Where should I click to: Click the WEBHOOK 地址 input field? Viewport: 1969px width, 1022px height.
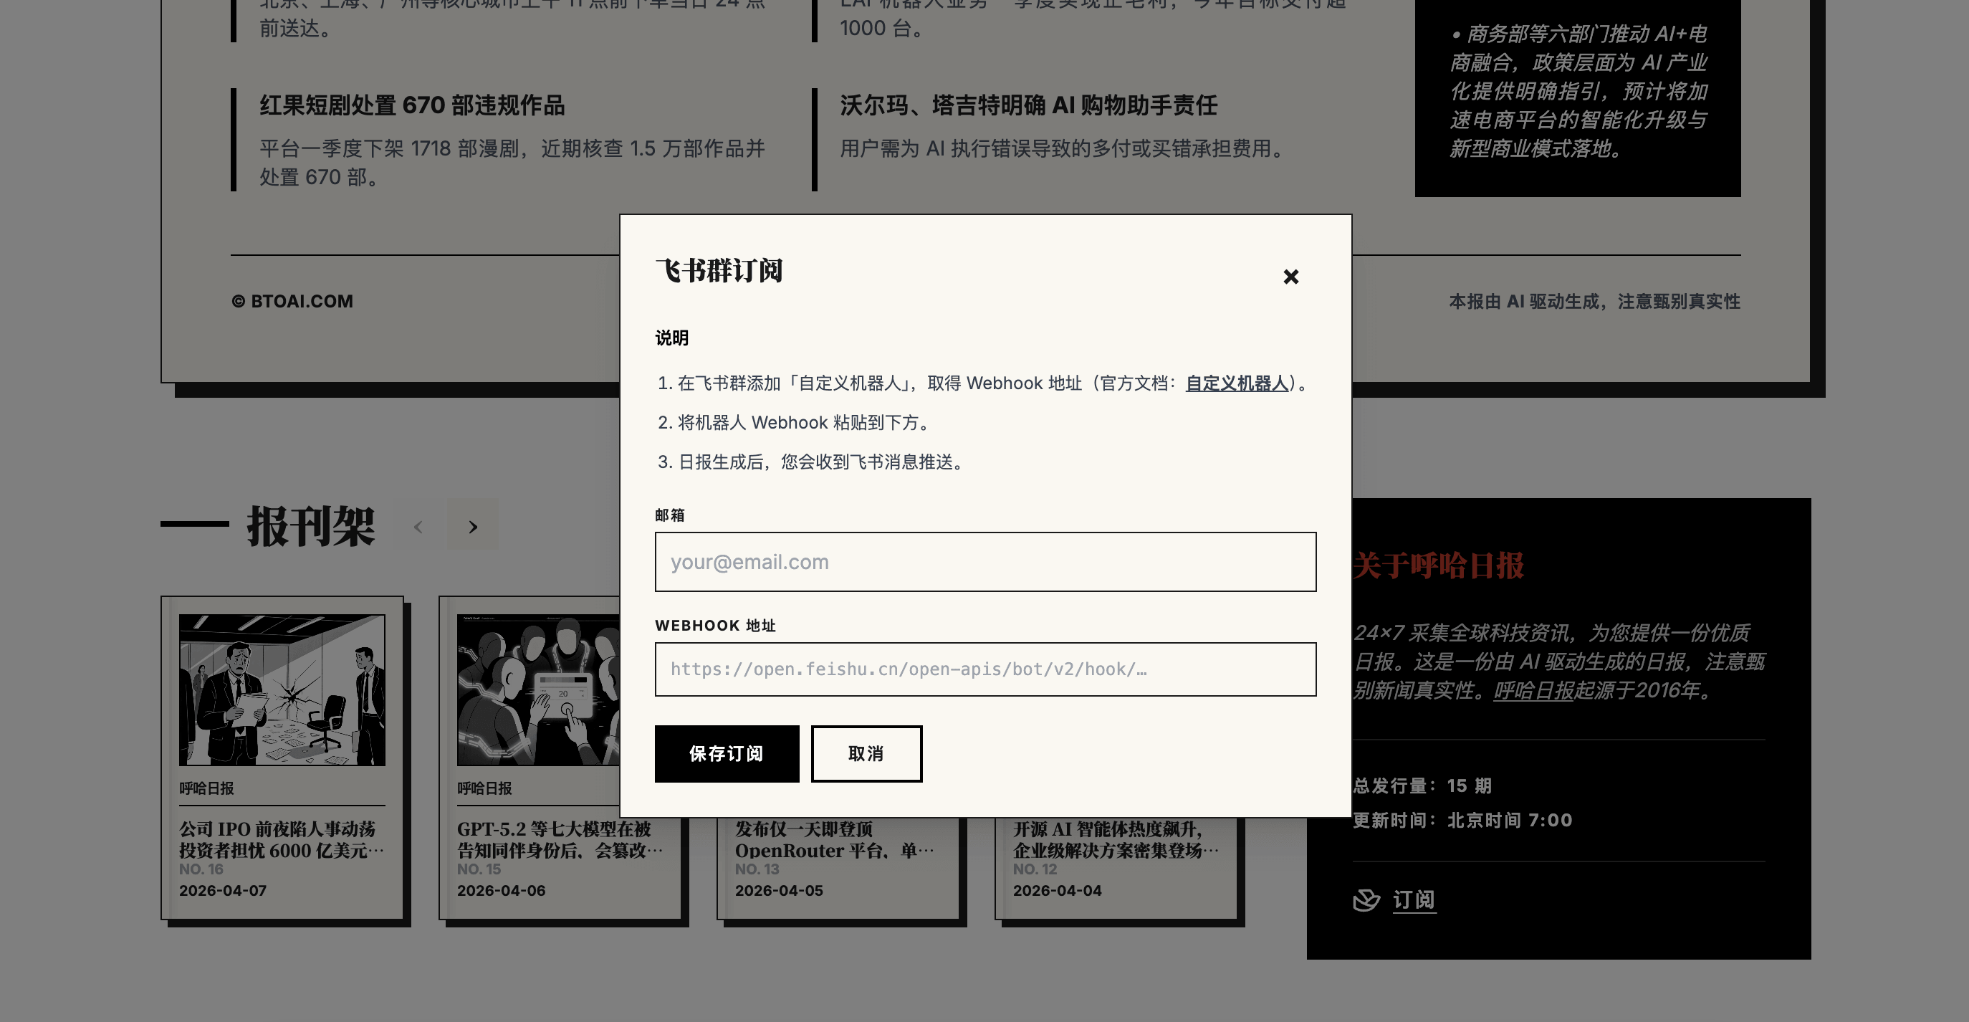pos(985,669)
